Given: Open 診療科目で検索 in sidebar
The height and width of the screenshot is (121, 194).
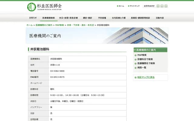Looking at the screenshot, I should click(x=145, y=59).
